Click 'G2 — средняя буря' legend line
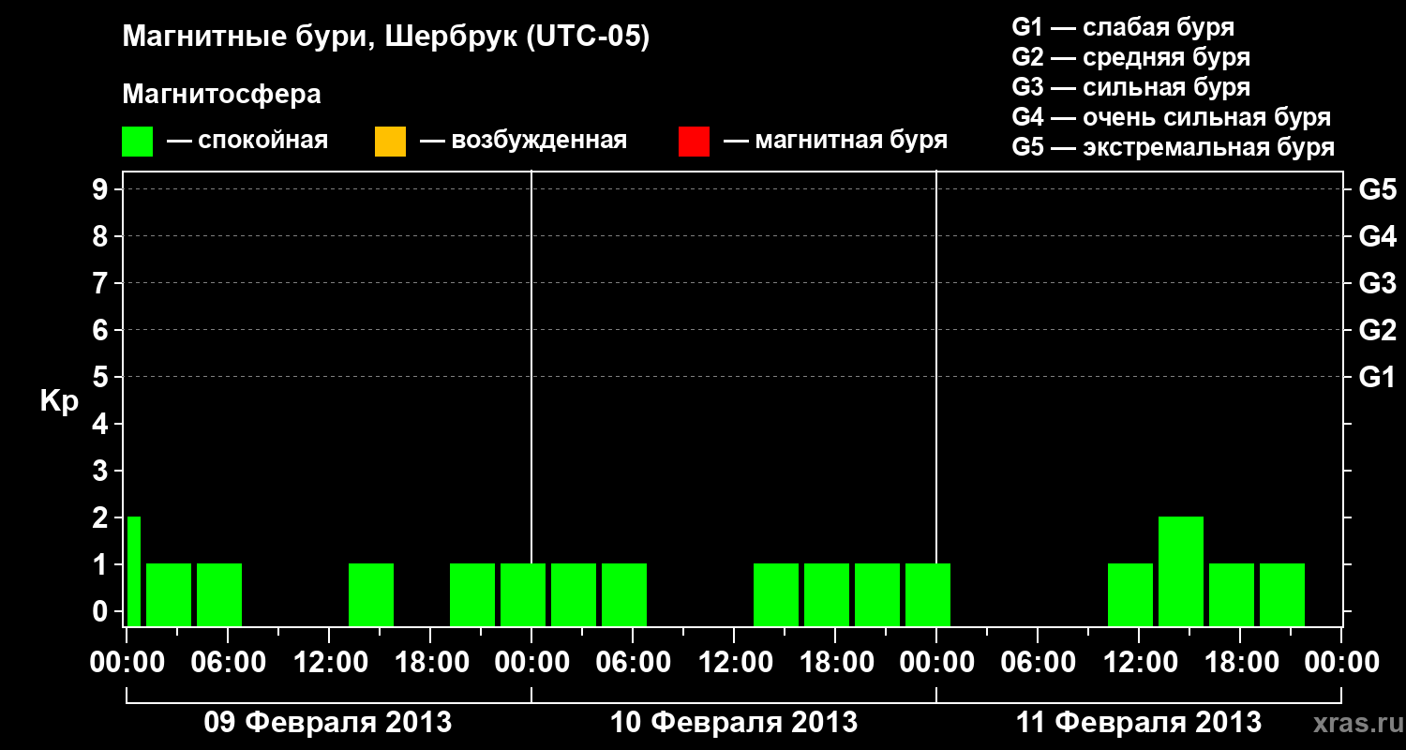Image resolution: width=1406 pixels, height=750 pixels. tap(1131, 57)
